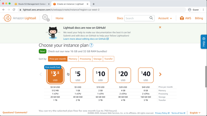Select the $5 USD plan

(78, 75)
